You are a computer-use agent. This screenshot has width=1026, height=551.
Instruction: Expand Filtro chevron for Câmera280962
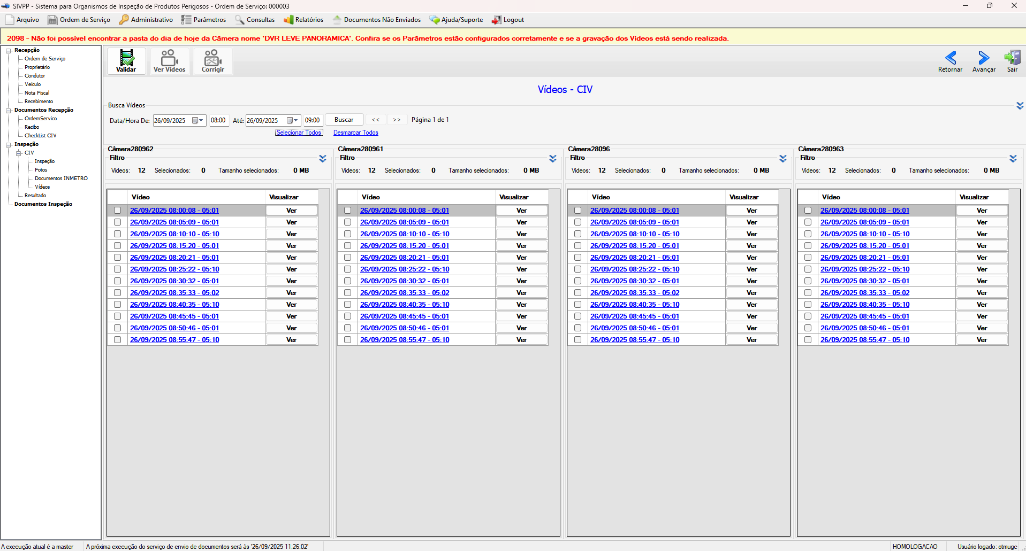click(323, 159)
